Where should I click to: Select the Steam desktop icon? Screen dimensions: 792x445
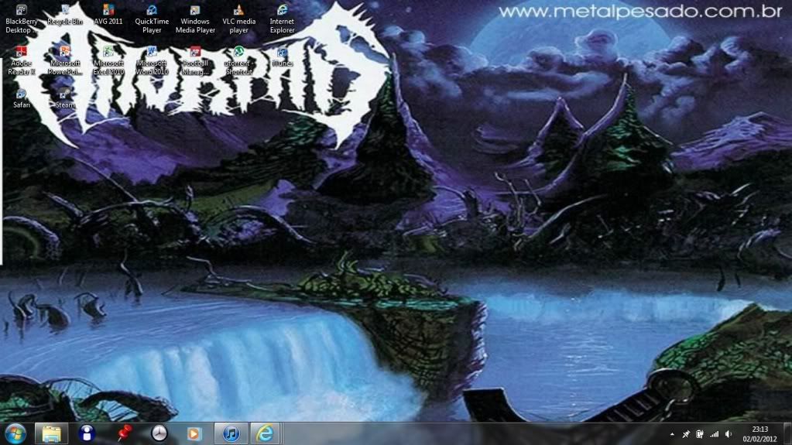(x=65, y=98)
